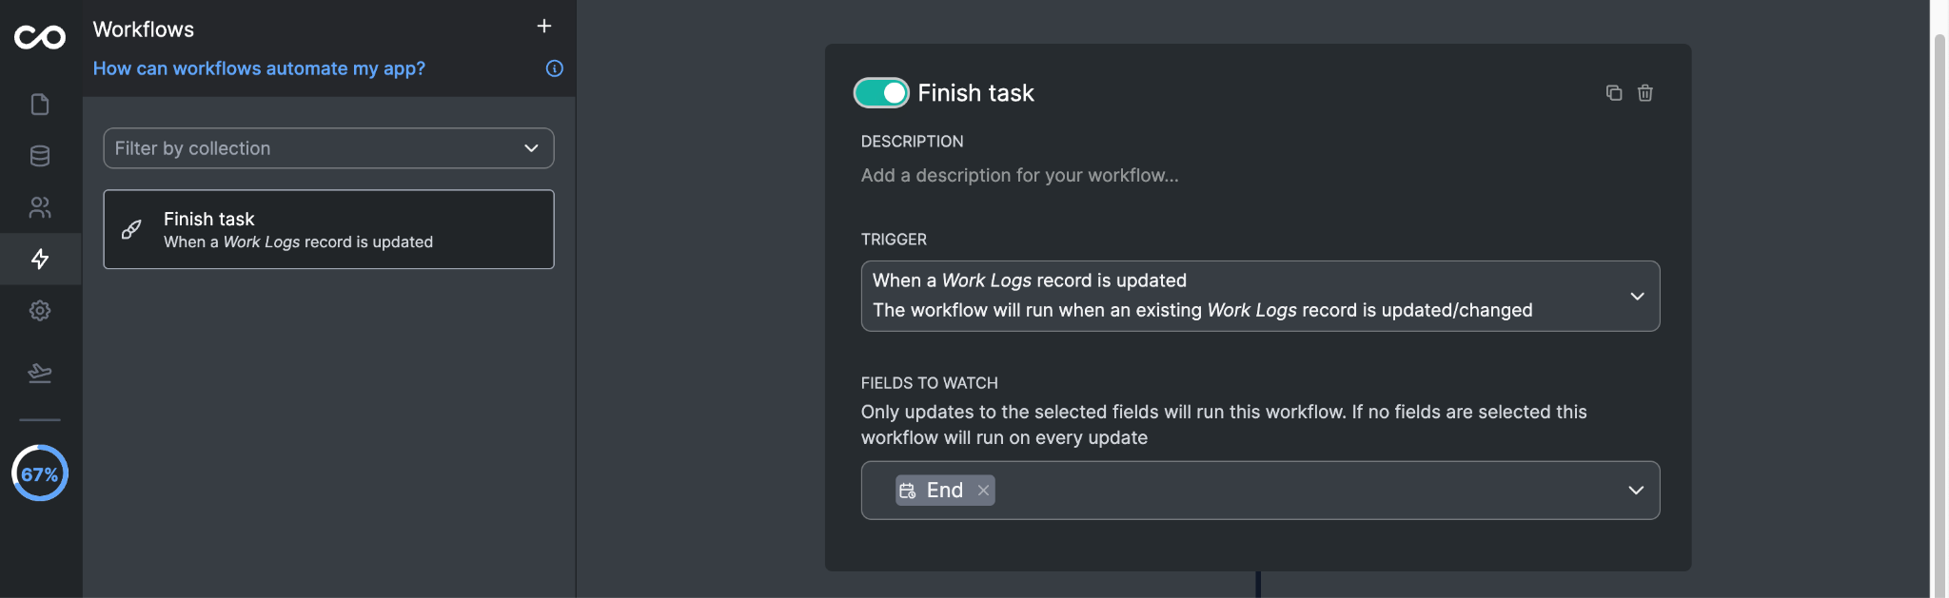The width and height of the screenshot is (1949, 598).
Task: Open the Pages panel in the sidebar
Action: [x=40, y=105]
